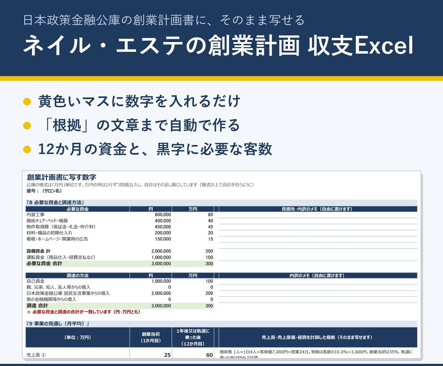Select the 材料・備品の初期仕入れ row label
This screenshot has width=443, height=366.
(x=49, y=233)
